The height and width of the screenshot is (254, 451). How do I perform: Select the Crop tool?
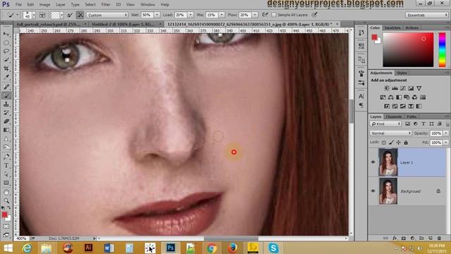6,68
